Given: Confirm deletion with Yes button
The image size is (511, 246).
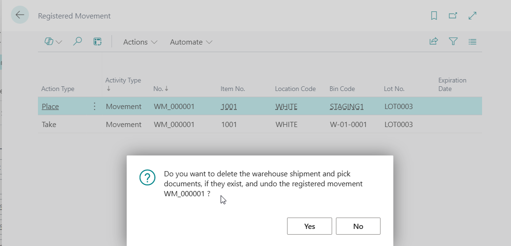Looking at the screenshot, I should (309, 226).
